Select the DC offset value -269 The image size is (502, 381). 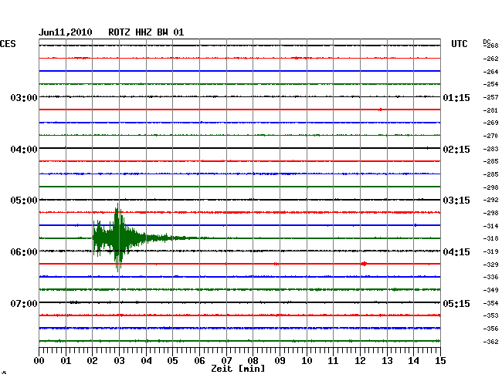tap(490, 123)
